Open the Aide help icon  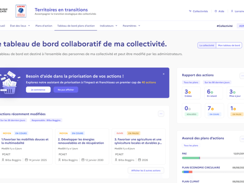[x=216, y=11]
